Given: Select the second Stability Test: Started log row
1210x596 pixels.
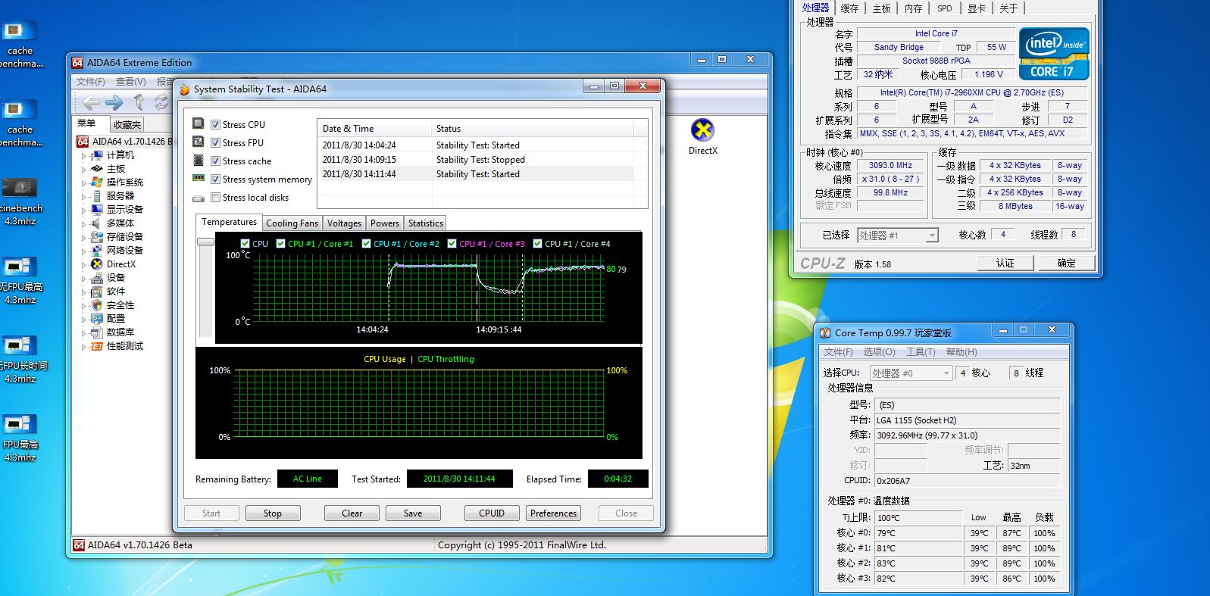Looking at the screenshot, I should click(477, 174).
